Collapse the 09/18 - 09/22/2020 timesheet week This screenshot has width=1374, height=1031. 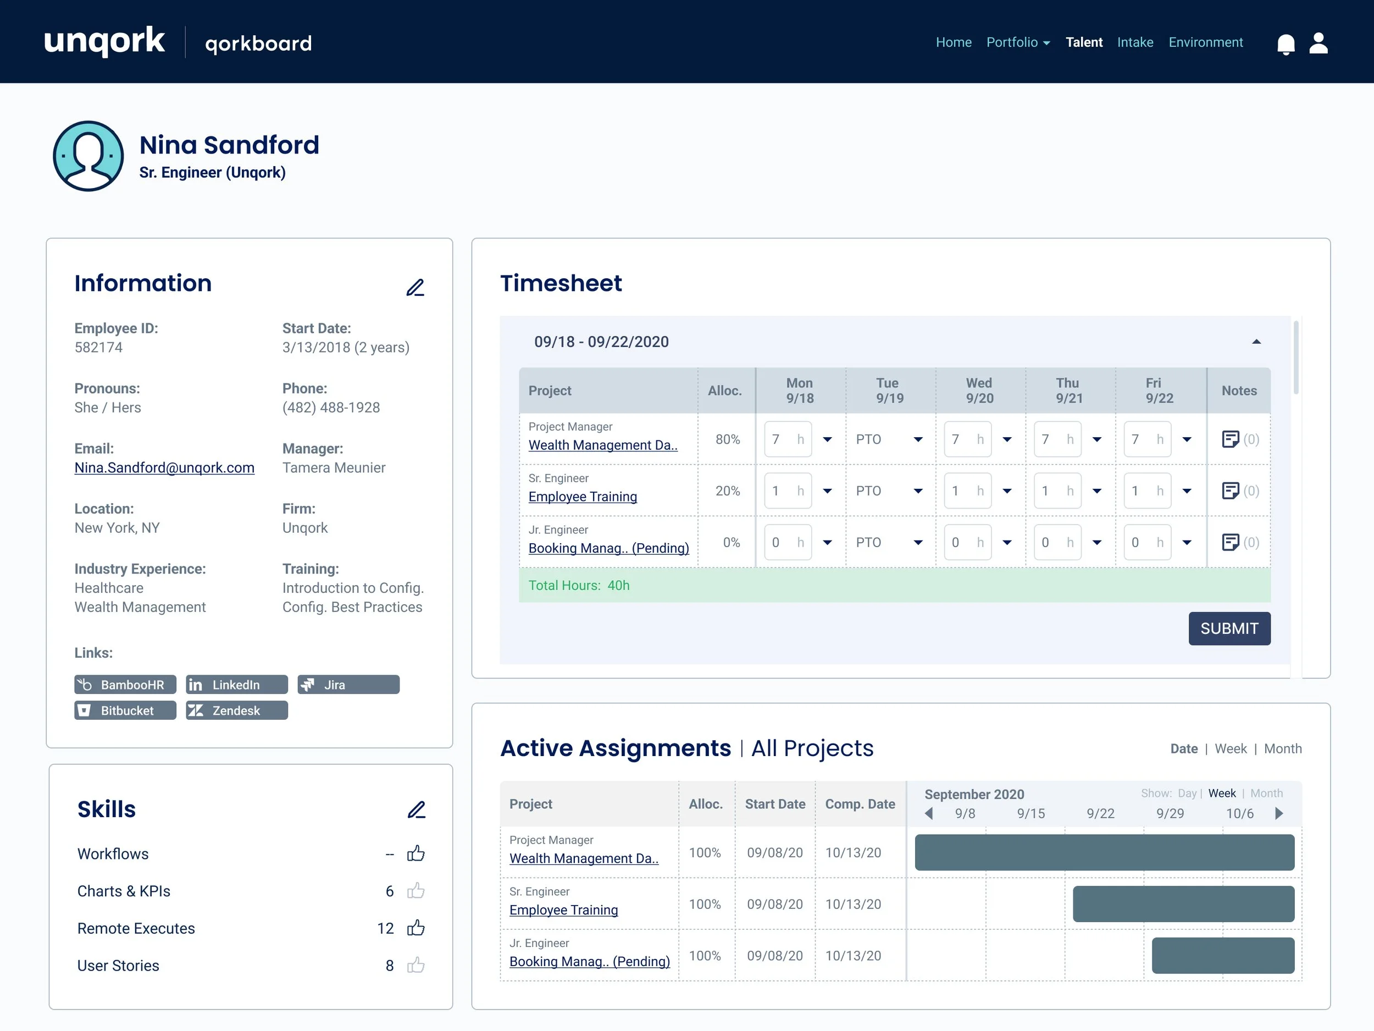(1256, 342)
